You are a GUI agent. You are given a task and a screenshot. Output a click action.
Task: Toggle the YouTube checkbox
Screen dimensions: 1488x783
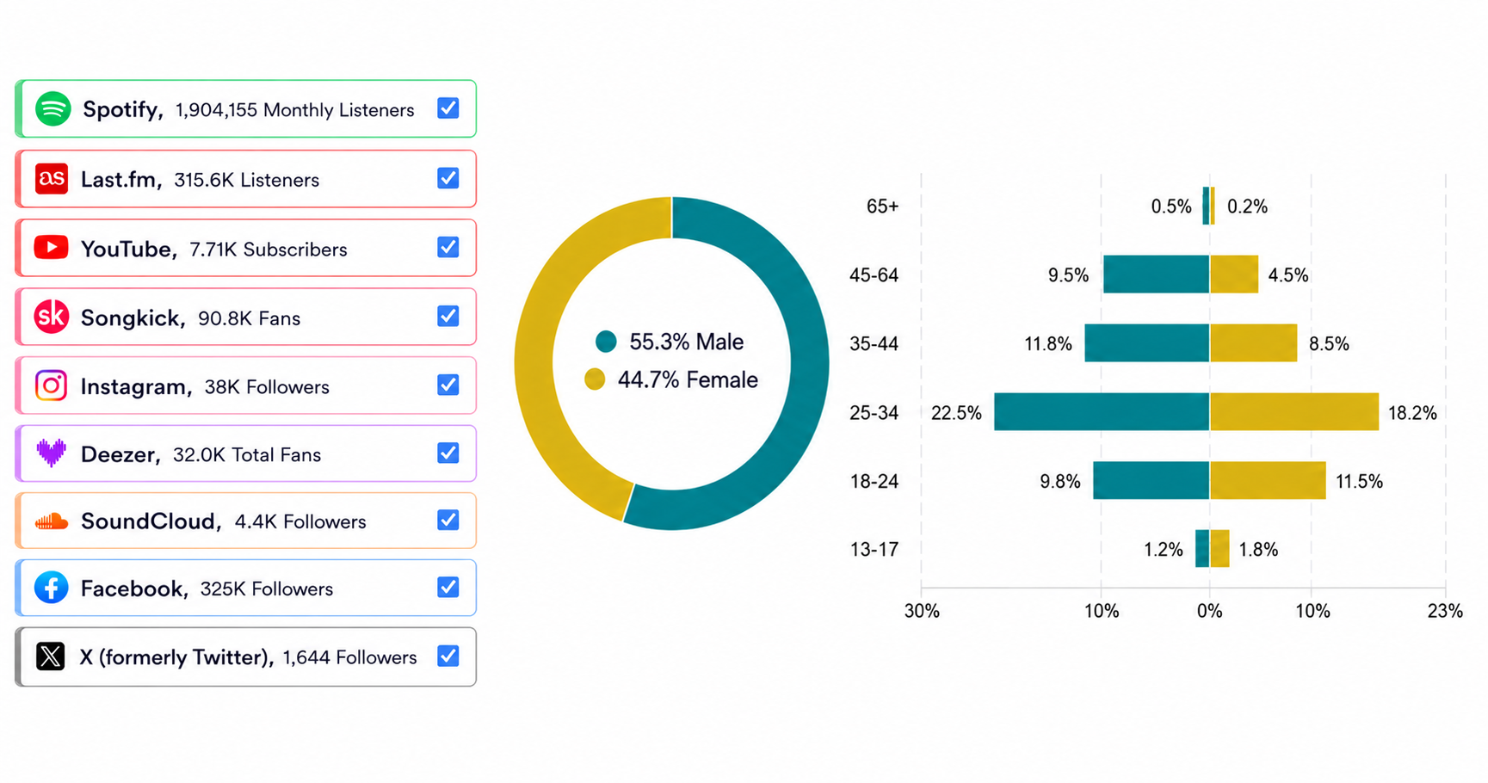click(448, 247)
